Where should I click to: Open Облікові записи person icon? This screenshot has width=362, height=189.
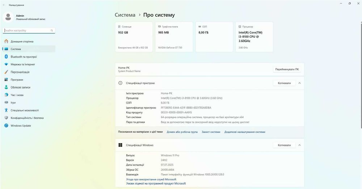6,87
